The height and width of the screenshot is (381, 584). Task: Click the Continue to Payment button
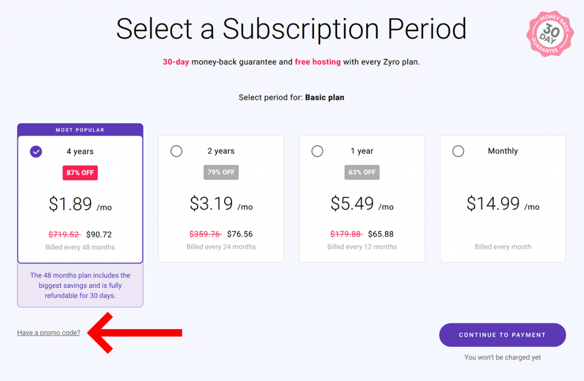[502, 335]
